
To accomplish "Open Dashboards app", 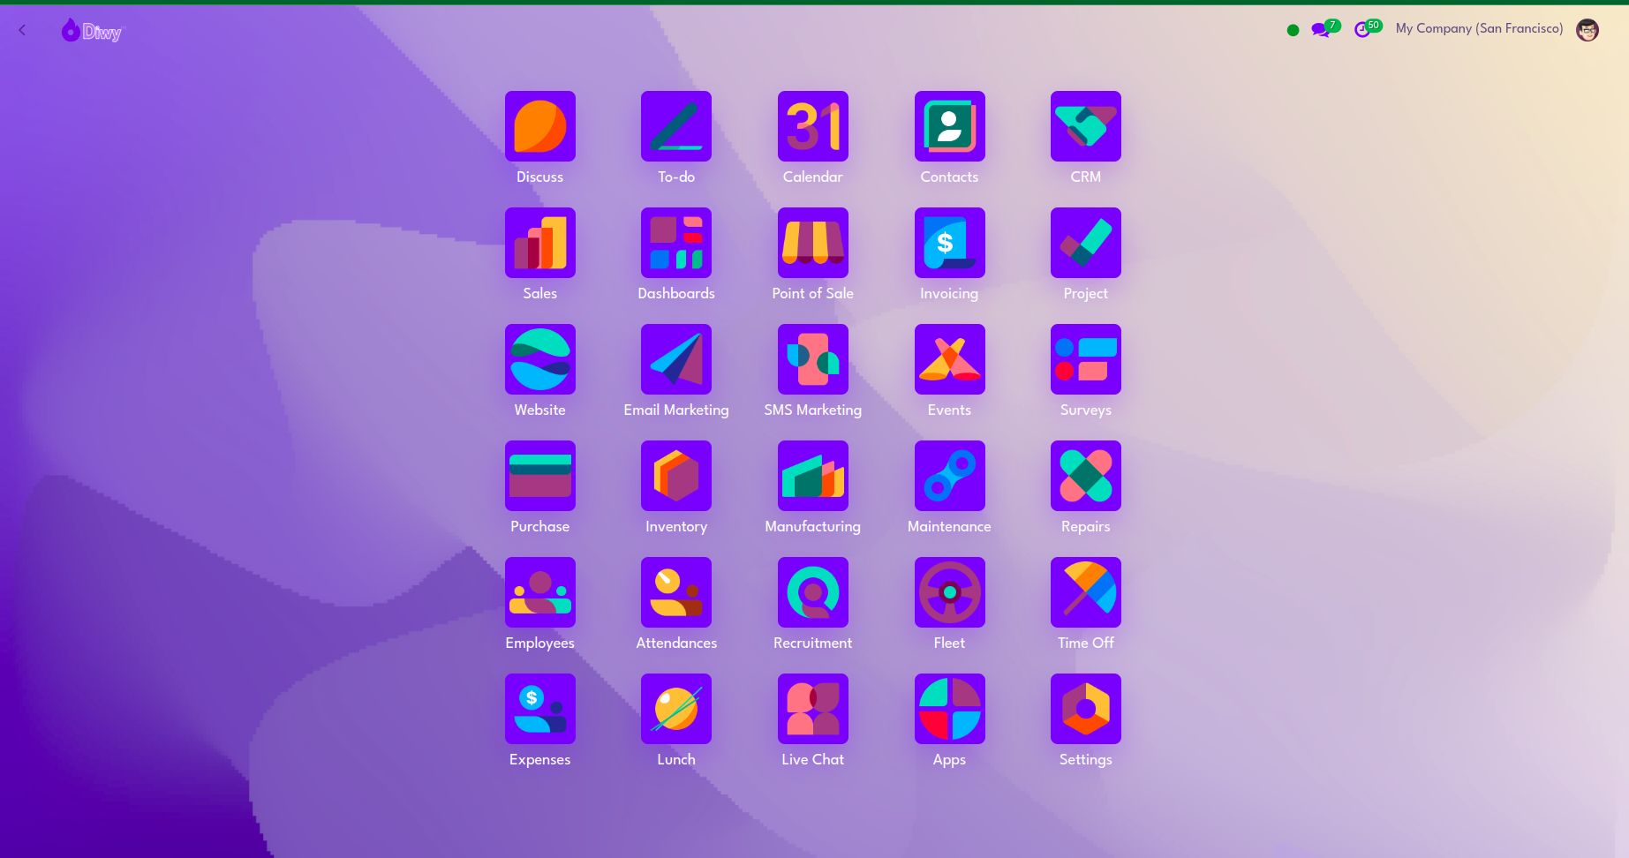I will coord(676,243).
